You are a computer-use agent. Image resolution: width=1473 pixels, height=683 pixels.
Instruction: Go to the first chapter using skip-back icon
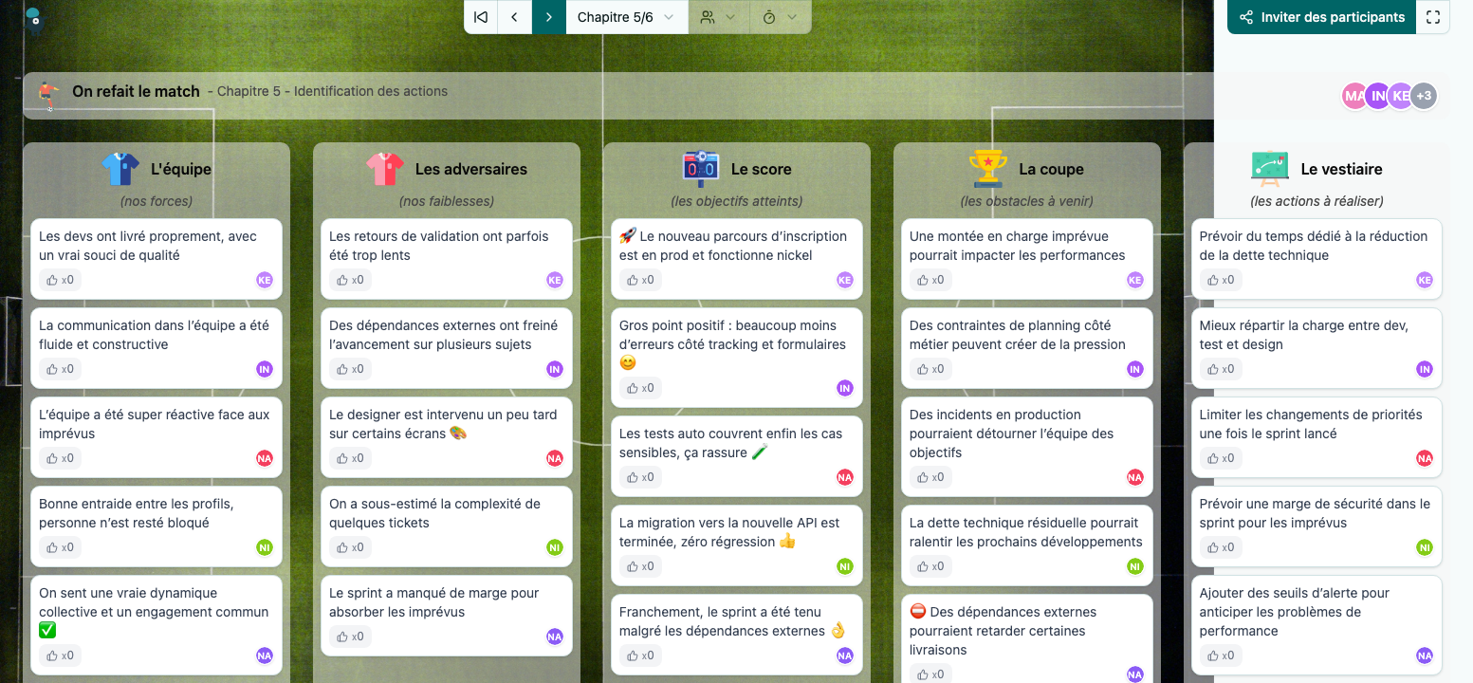[481, 17]
